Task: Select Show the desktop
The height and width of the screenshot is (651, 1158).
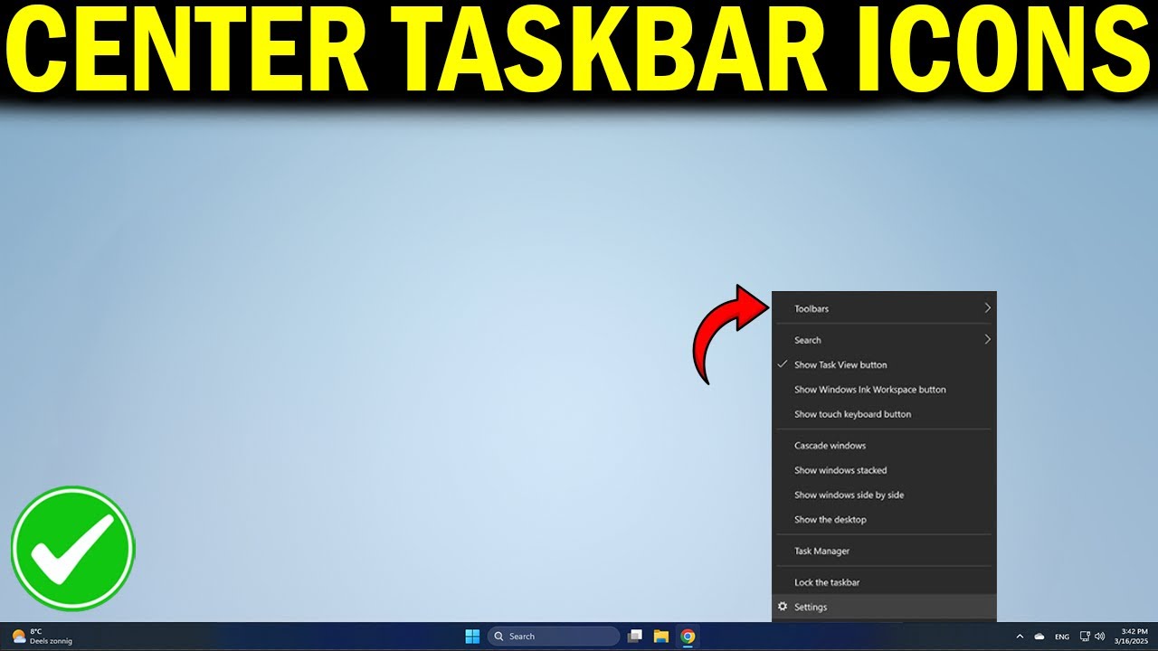Action: 884,519
